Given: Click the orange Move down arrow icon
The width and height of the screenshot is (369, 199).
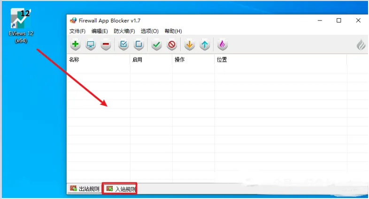Looking at the screenshot, I should [x=190, y=44].
